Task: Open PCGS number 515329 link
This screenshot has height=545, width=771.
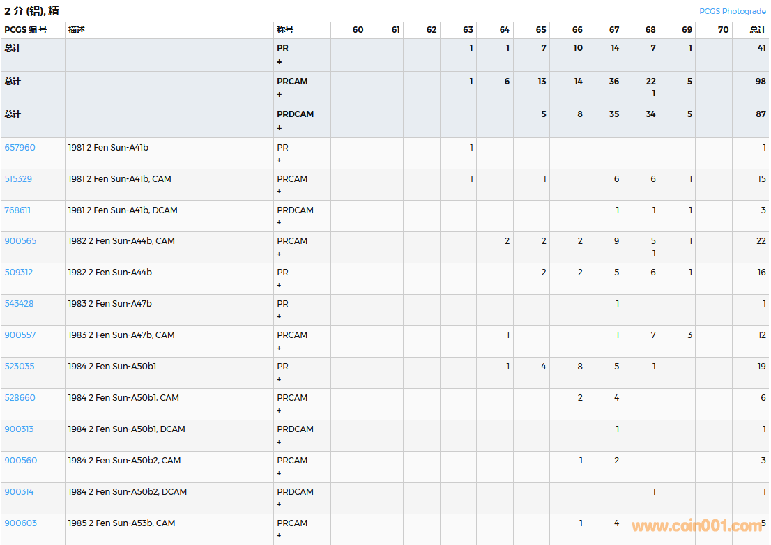Action: 18,179
